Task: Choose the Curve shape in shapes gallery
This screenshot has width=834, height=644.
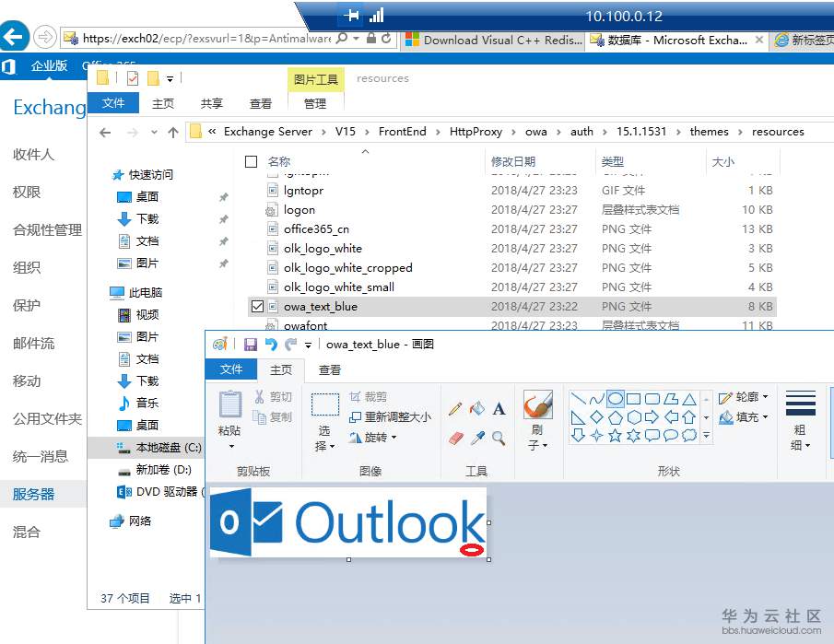Action: [596, 399]
